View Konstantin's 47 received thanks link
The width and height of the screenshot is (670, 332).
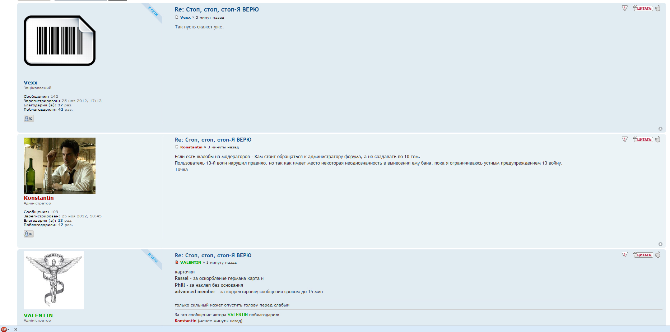pos(61,225)
